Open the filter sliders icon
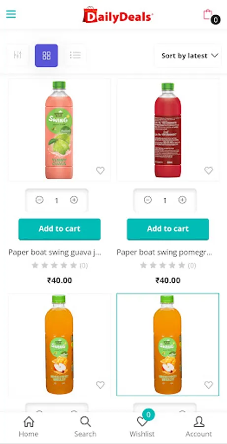This screenshot has height=444, width=227. tap(18, 55)
